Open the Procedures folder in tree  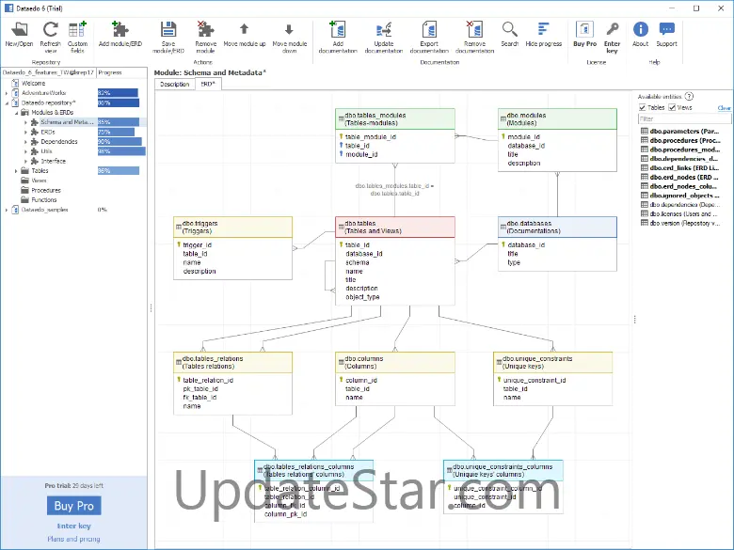pos(46,190)
